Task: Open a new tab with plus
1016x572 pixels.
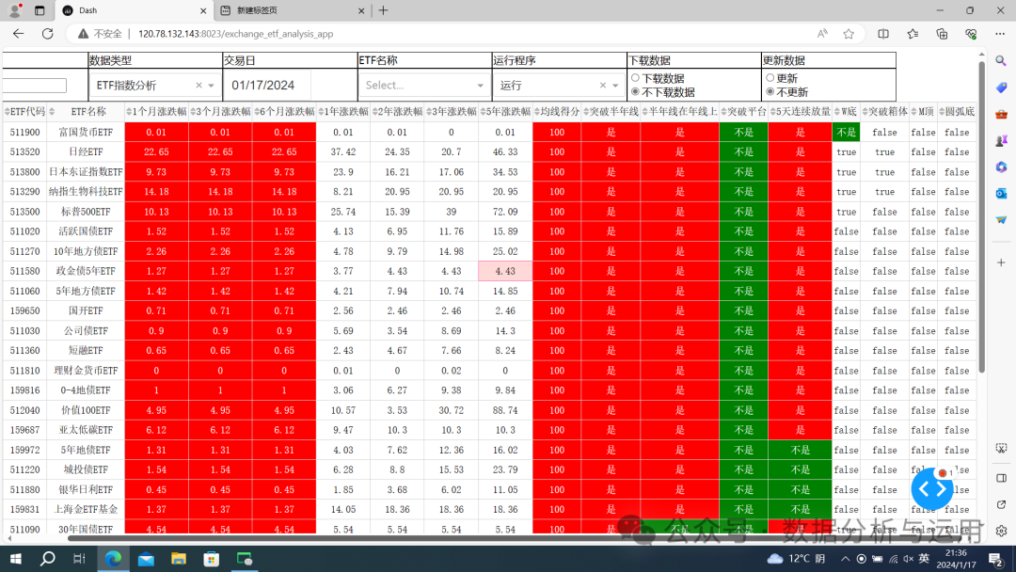Action: tap(383, 10)
